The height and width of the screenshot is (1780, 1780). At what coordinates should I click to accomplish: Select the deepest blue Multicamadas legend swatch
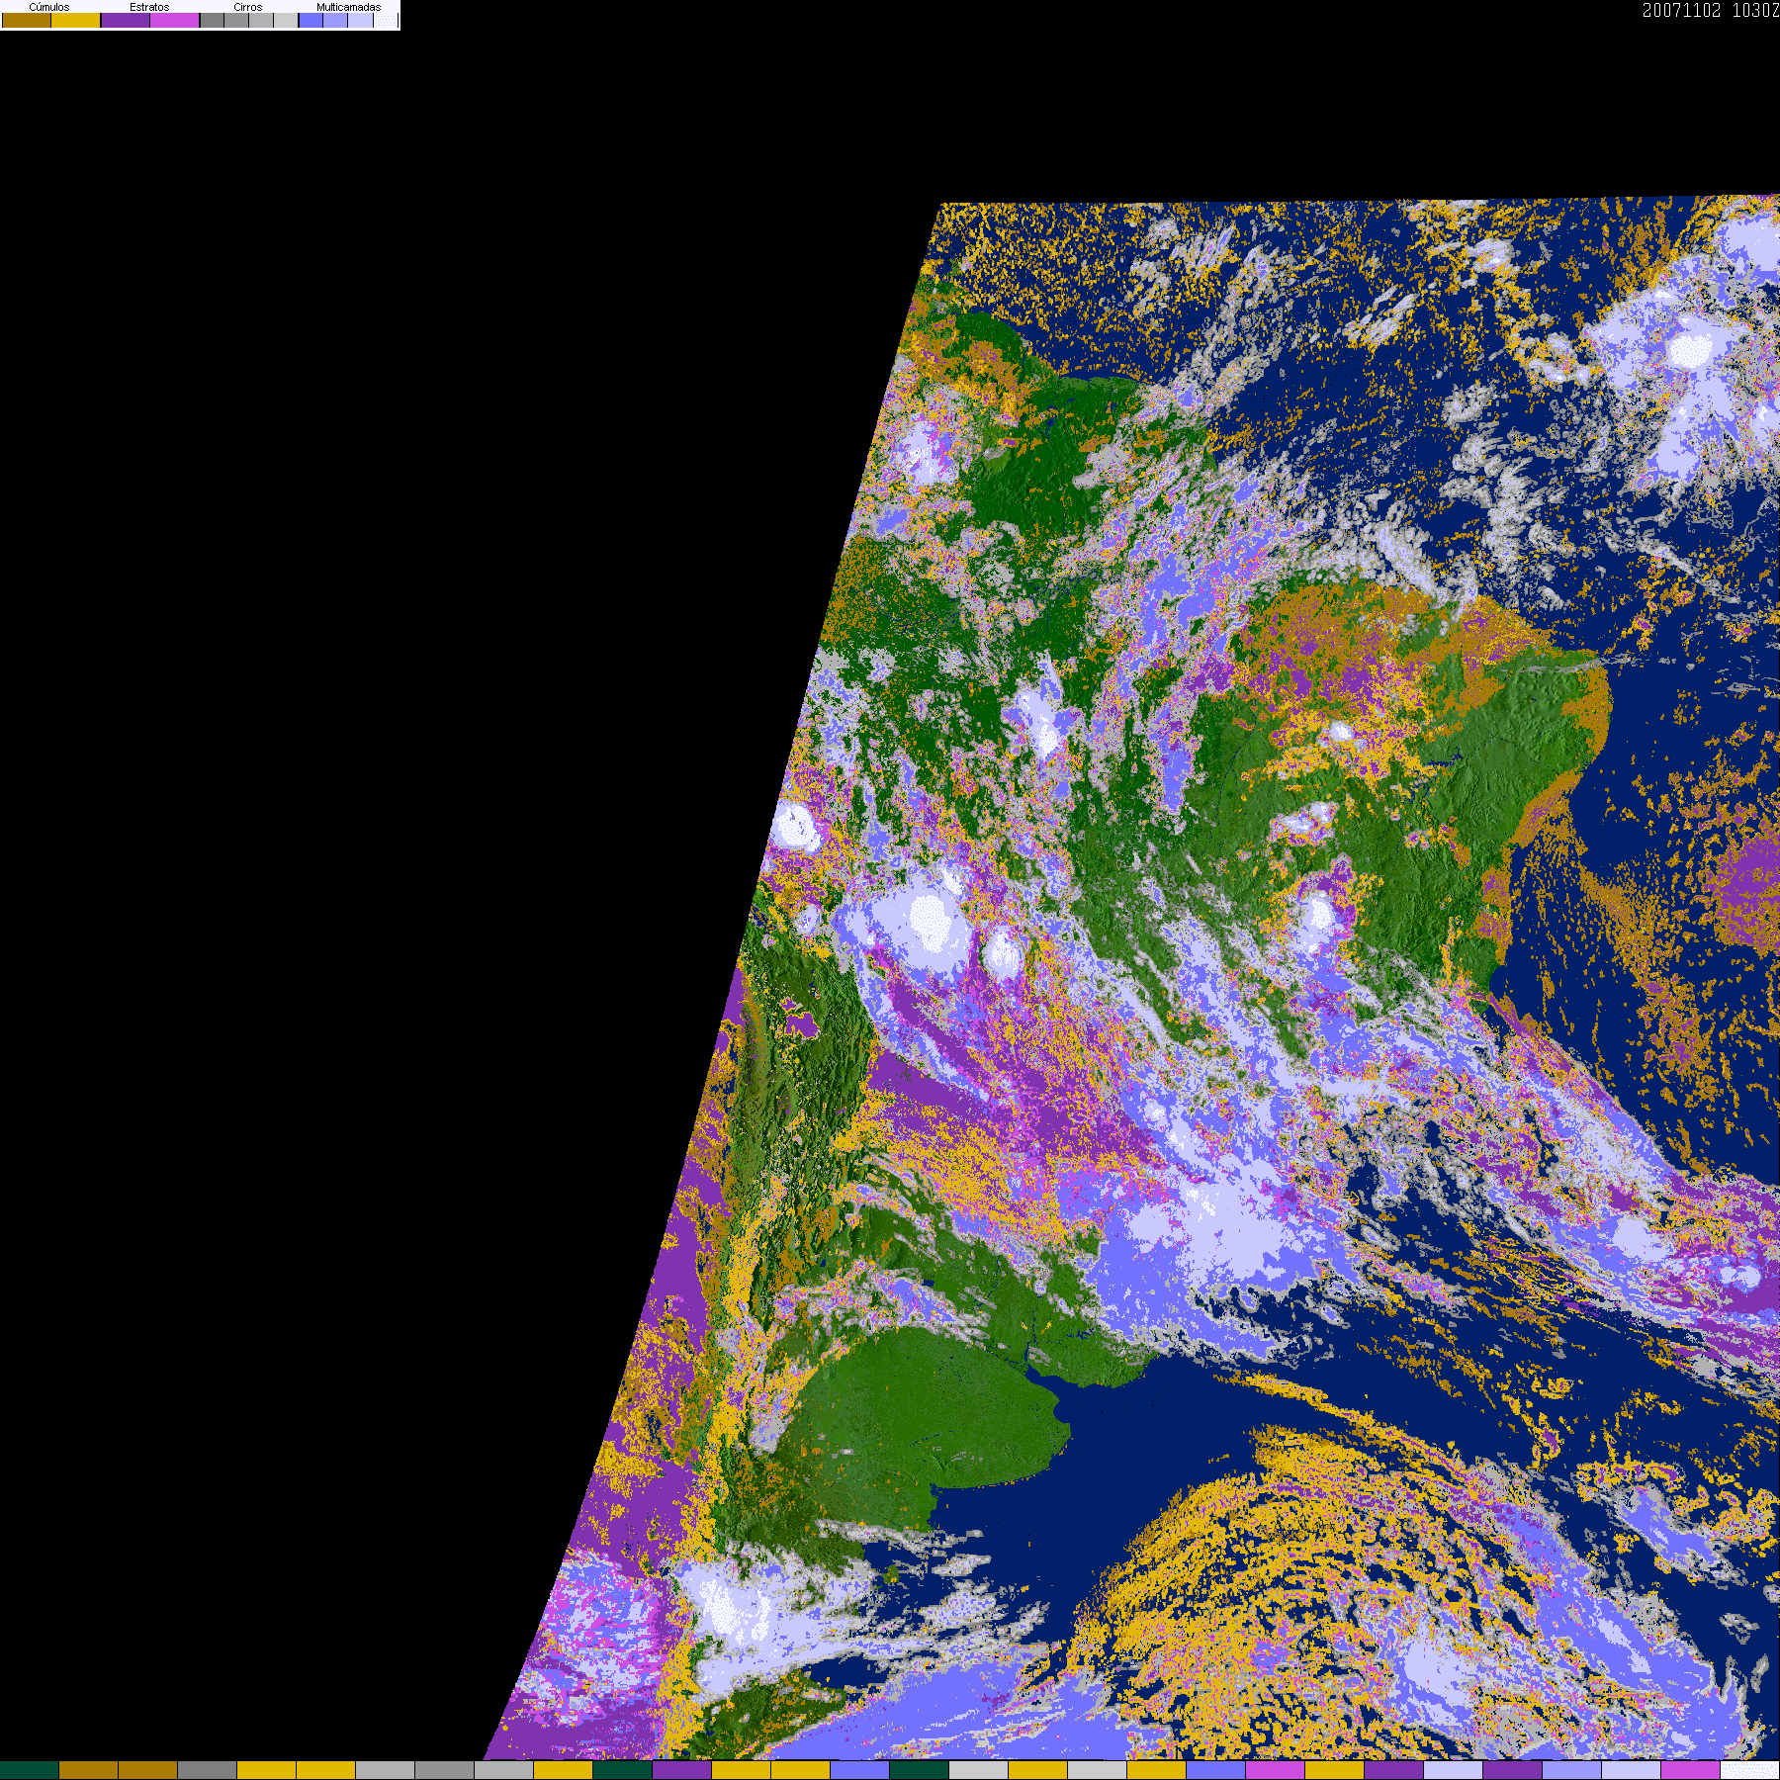coord(311,20)
